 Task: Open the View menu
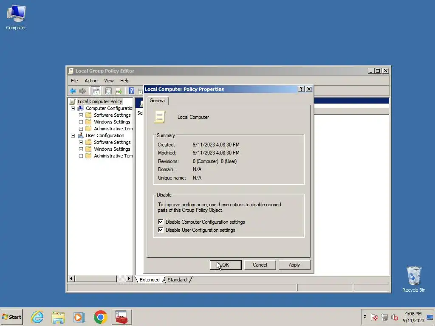(x=109, y=81)
